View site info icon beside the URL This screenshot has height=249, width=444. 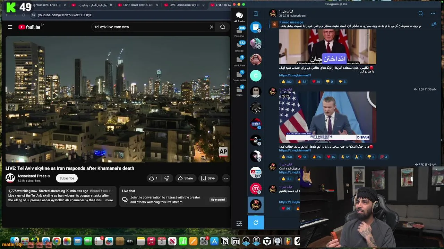point(33,15)
